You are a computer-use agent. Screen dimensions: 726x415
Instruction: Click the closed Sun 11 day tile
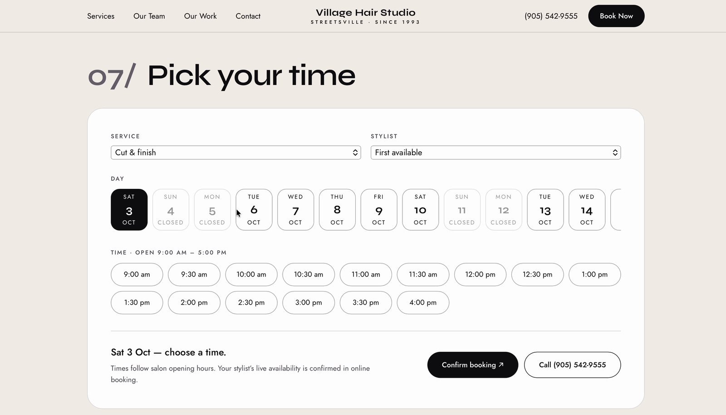point(462,210)
